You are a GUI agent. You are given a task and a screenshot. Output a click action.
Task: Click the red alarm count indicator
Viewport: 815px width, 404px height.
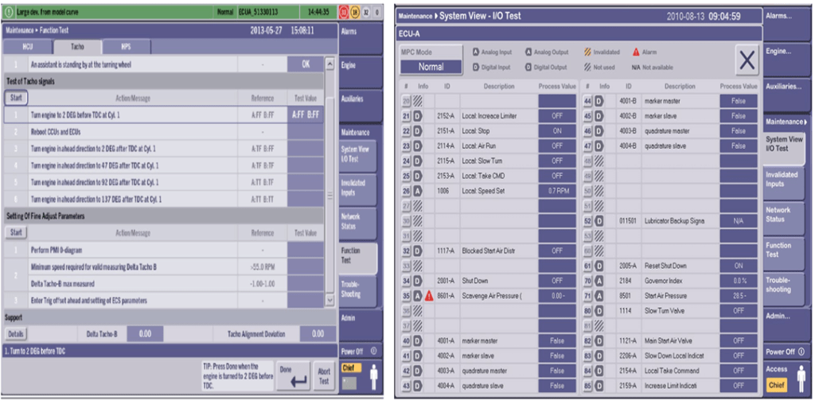coord(345,13)
